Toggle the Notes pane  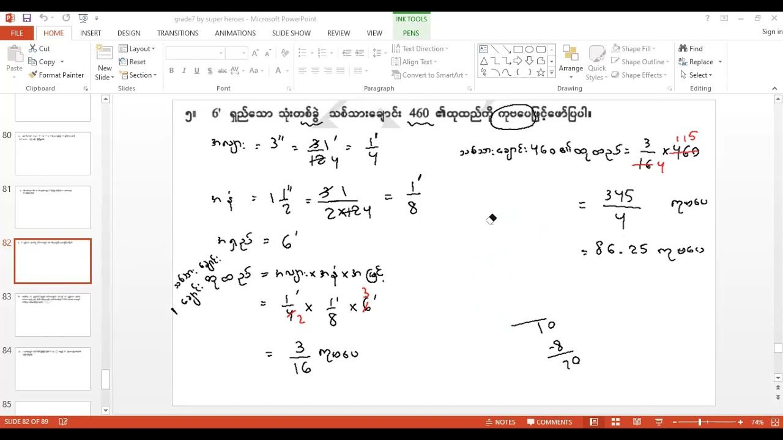pyautogui.click(x=501, y=422)
